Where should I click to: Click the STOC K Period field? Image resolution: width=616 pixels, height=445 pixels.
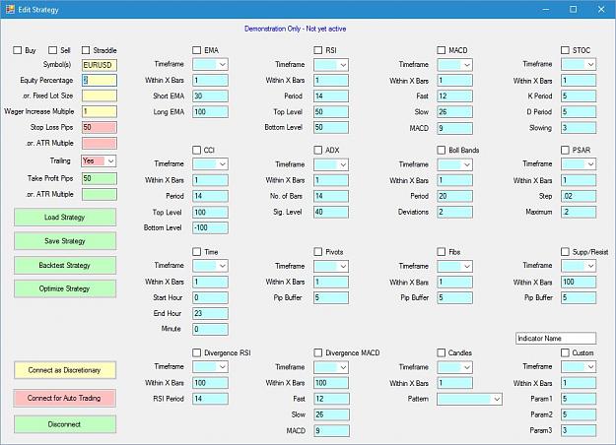point(579,96)
